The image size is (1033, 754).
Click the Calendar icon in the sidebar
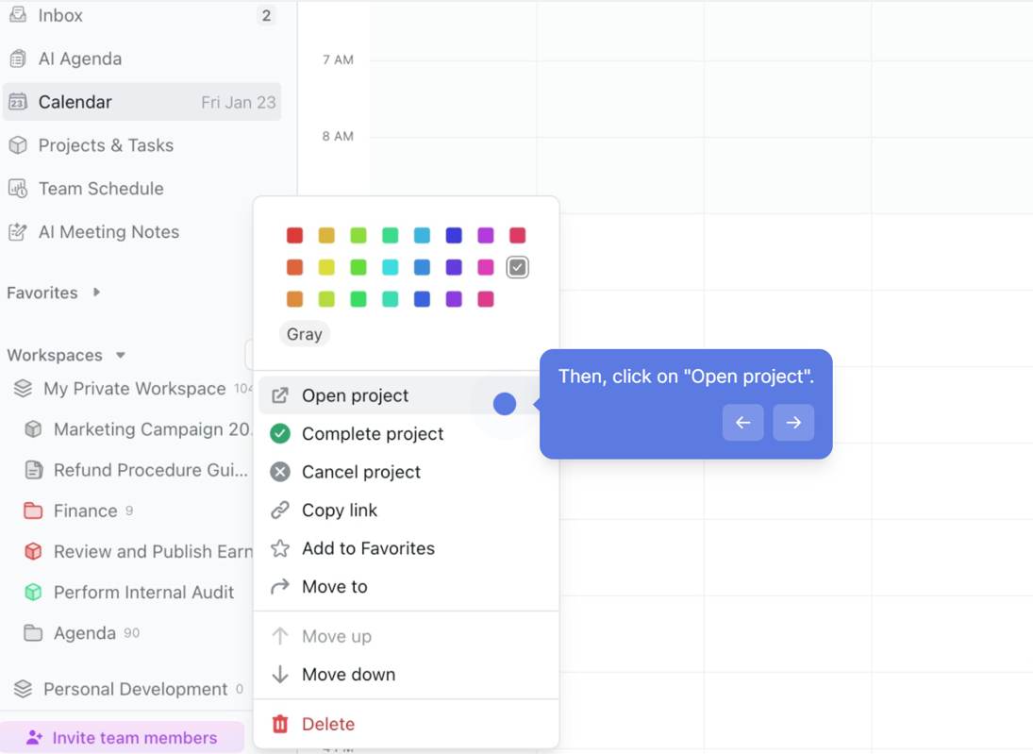(18, 102)
